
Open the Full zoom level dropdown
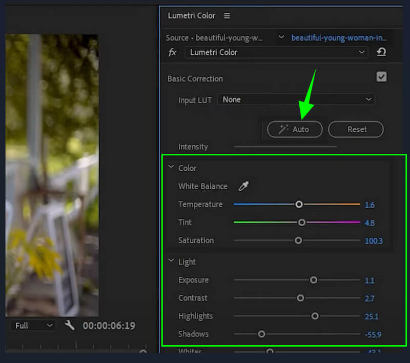coord(32,325)
